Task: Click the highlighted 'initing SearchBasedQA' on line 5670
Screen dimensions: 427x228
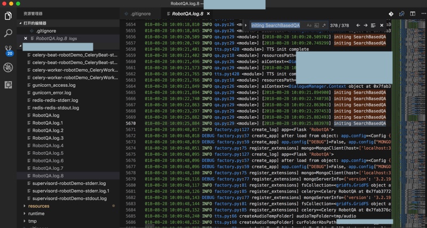Action: point(360,124)
